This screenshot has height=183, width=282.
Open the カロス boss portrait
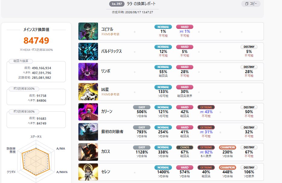[x=88, y=152]
